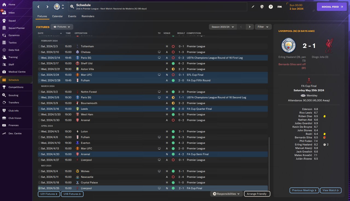This screenshot has width=350, height=201.
Task: Open the Medical Centre sidebar icon
Action: click(x=4, y=72)
